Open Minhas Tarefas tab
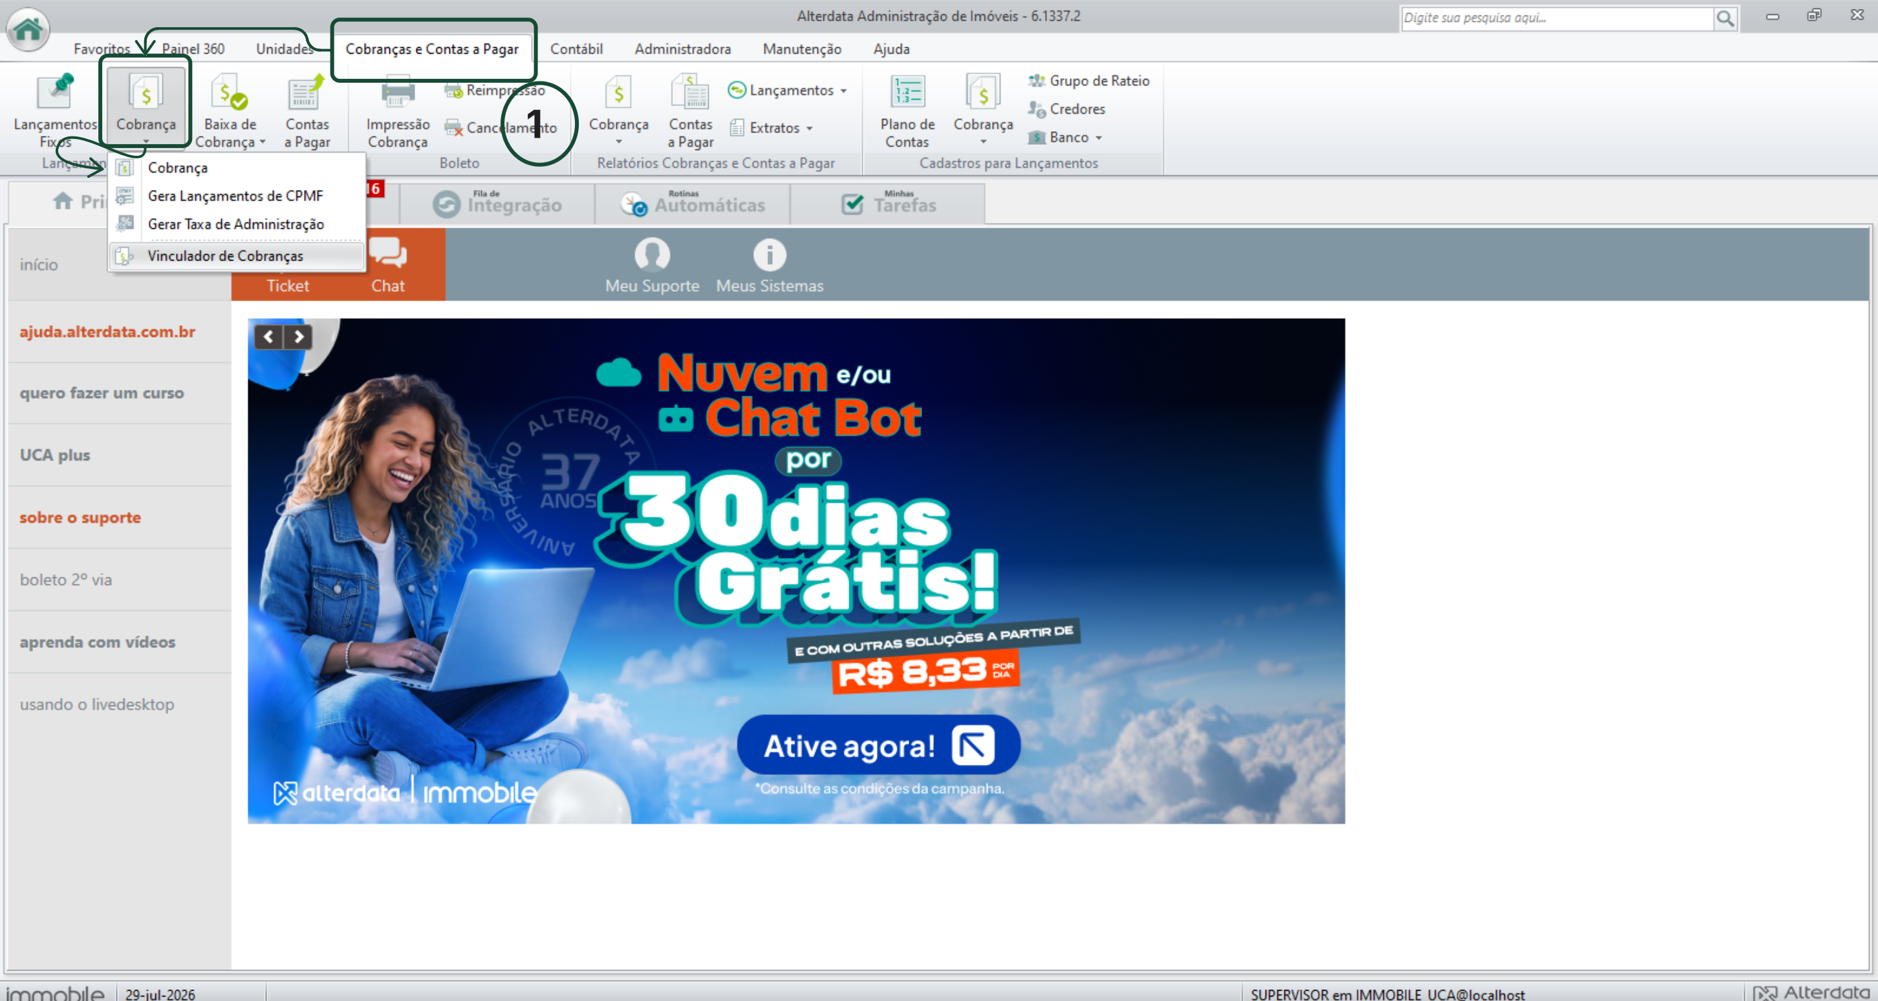Viewport: 1878px width, 1001px height. [887, 204]
